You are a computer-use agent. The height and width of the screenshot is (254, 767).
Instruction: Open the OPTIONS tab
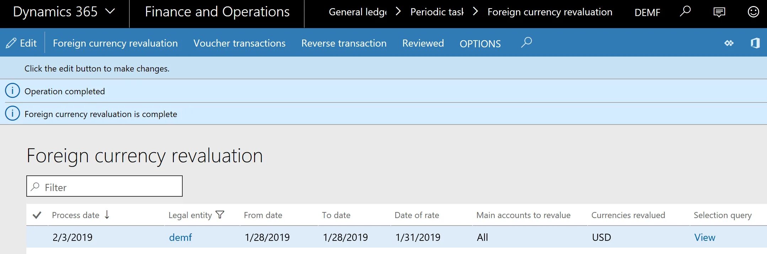pyautogui.click(x=480, y=43)
